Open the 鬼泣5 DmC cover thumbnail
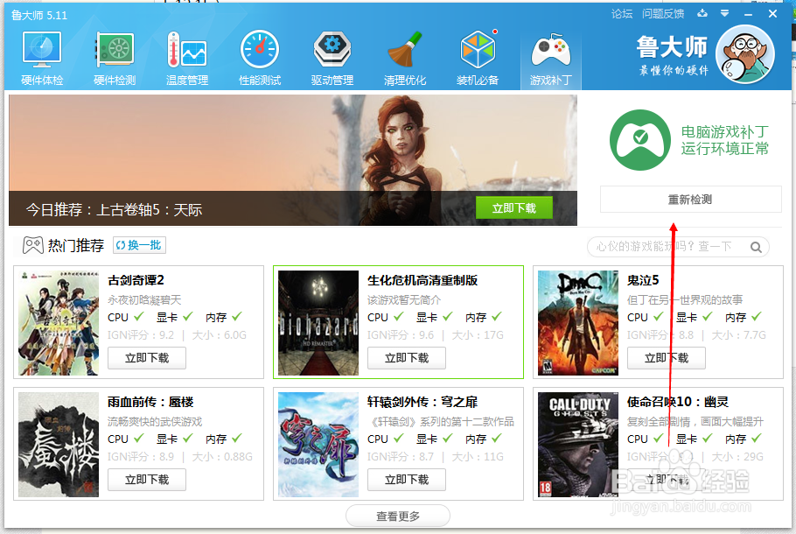 578,323
